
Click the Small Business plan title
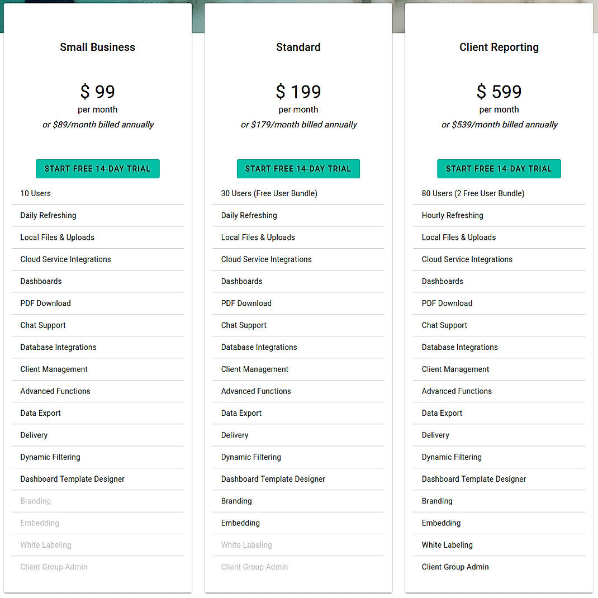tap(97, 48)
